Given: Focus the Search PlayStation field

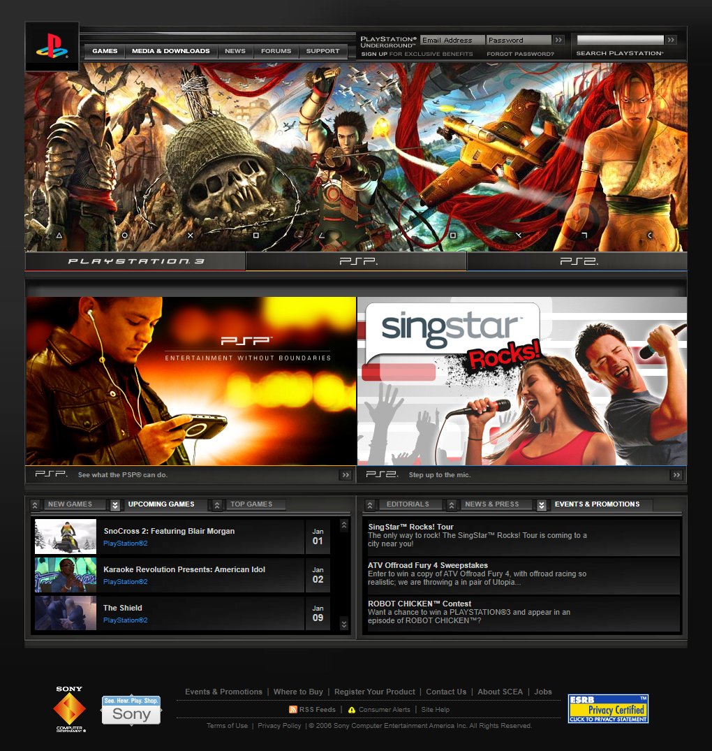Looking at the screenshot, I should click(x=621, y=40).
